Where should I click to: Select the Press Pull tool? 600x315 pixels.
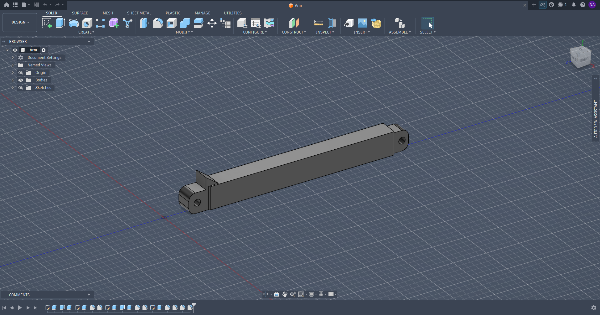[x=144, y=23]
